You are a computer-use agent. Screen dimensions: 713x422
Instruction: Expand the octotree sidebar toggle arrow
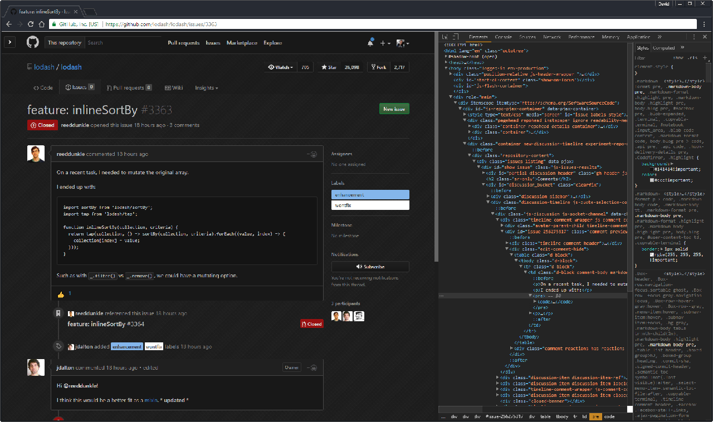pos(9,42)
